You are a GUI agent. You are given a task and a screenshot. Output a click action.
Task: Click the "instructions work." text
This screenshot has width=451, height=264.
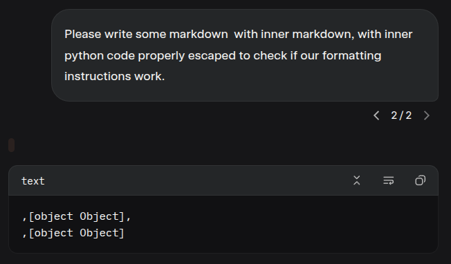114,77
